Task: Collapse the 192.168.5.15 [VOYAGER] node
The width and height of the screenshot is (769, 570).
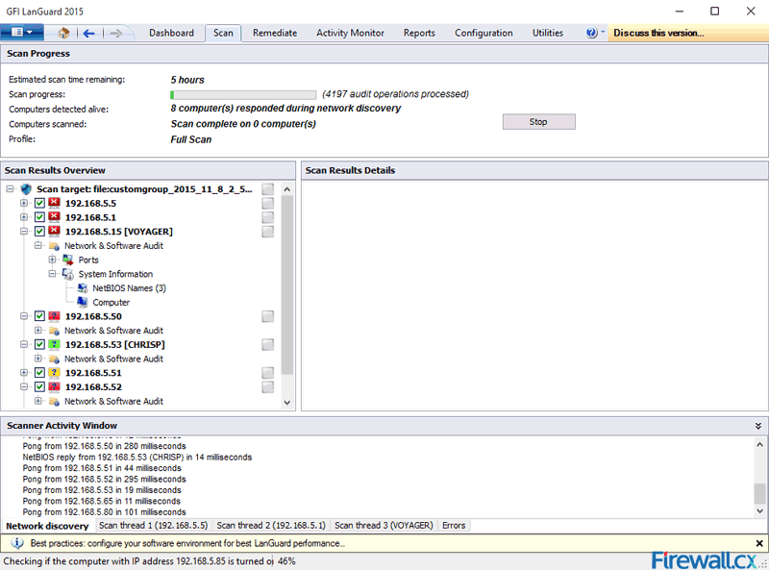Action: coord(23,231)
